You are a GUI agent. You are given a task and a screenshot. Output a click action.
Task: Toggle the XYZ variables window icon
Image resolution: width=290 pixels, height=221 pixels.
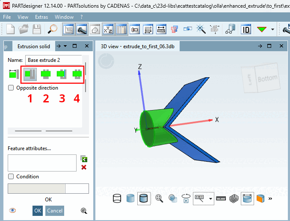click(x=108, y=29)
